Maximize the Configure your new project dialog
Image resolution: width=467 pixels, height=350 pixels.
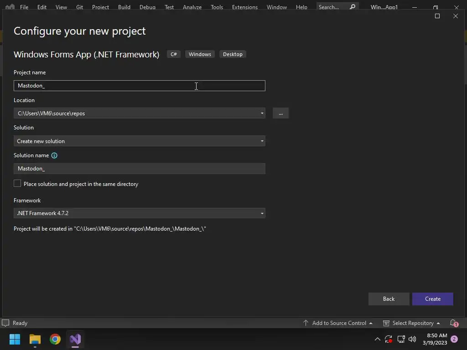(437, 16)
